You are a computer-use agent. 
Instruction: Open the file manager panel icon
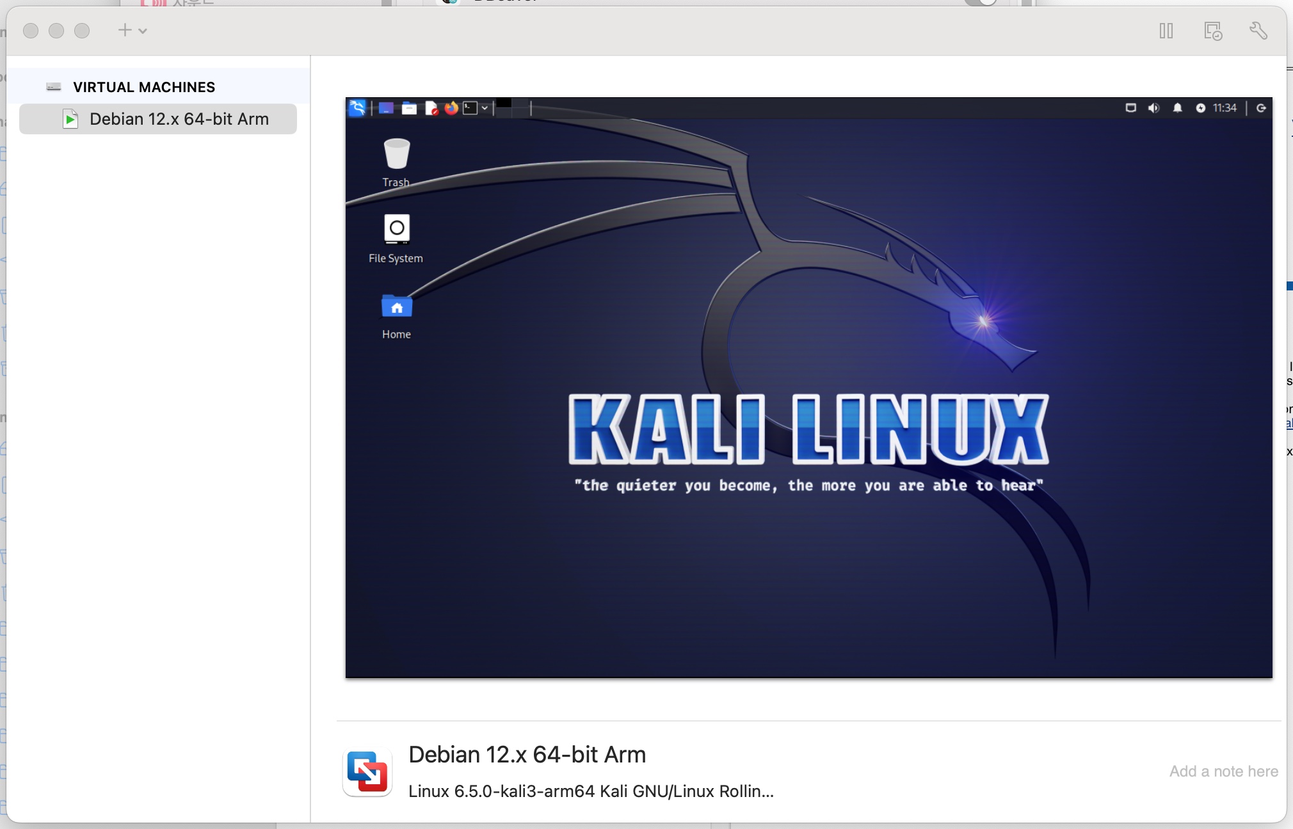click(409, 108)
